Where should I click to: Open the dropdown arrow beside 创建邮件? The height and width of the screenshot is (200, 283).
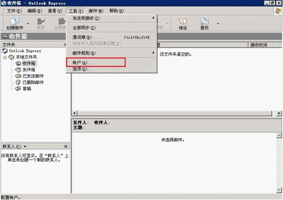28,23
